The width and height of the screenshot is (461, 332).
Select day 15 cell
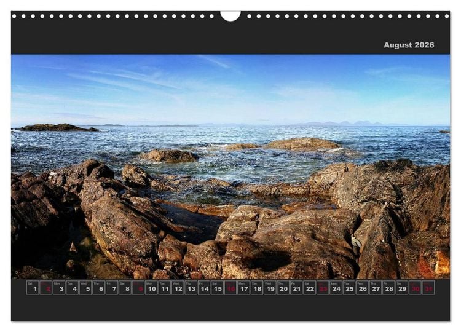point(217,288)
